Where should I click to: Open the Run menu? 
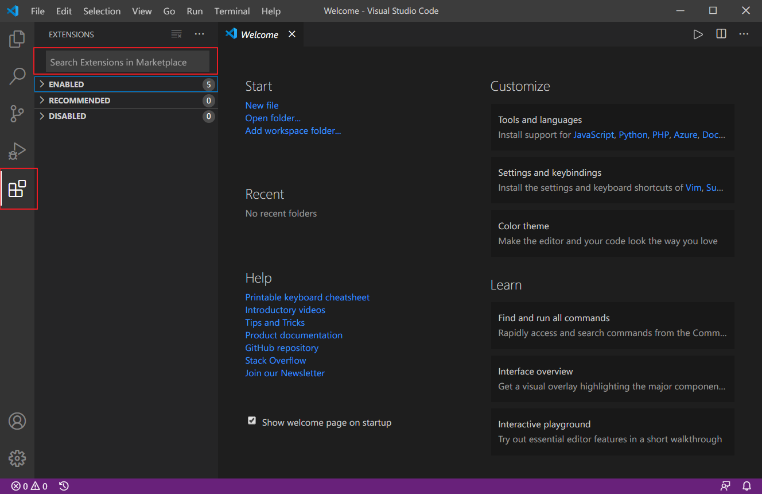click(x=195, y=11)
